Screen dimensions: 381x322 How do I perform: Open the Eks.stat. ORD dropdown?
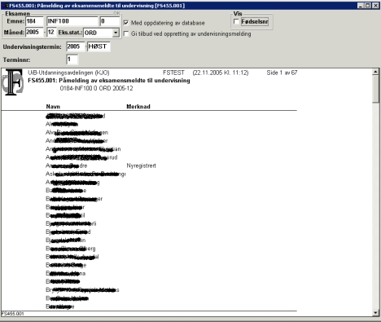[116, 33]
